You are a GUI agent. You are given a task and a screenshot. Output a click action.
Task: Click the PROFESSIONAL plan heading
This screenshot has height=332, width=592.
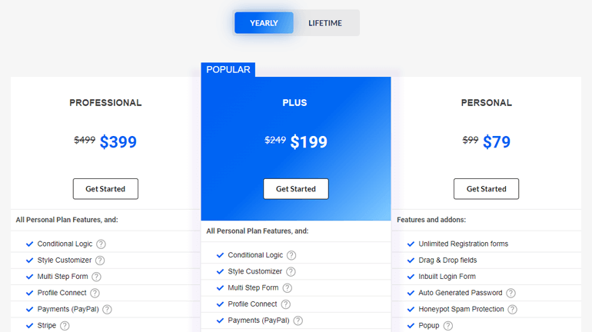tap(105, 103)
